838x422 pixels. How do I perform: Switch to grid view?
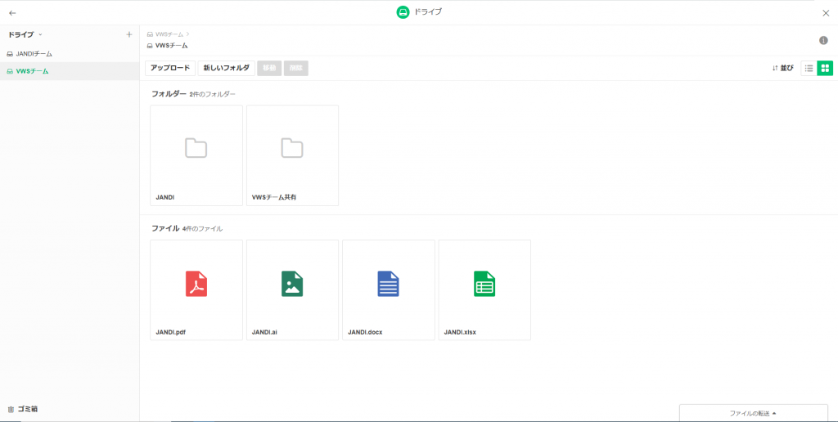825,69
